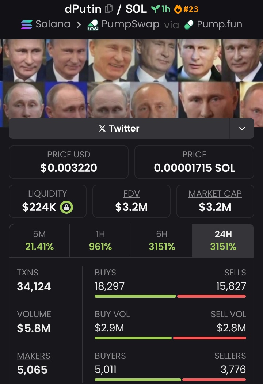Image resolution: width=263 pixels, height=384 pixels.
Task: Select the 24H timeframe tab
Action: (223, 240)
